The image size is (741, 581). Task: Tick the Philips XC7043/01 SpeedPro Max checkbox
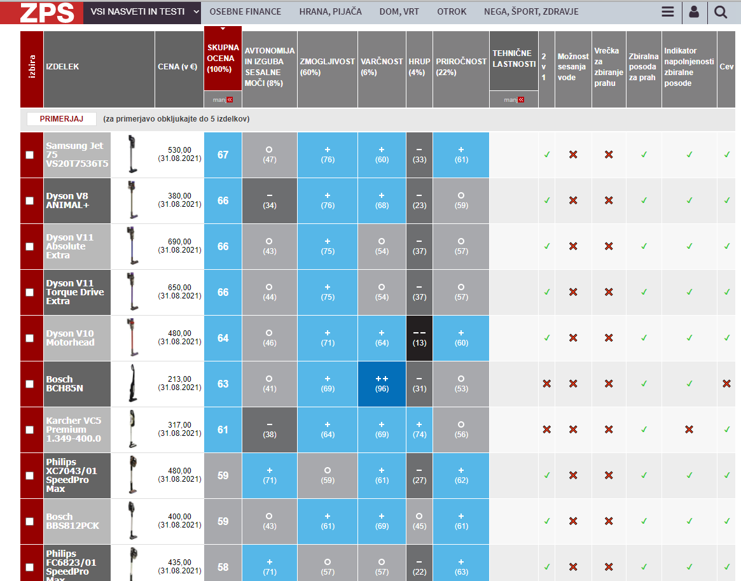pos(30,476)
